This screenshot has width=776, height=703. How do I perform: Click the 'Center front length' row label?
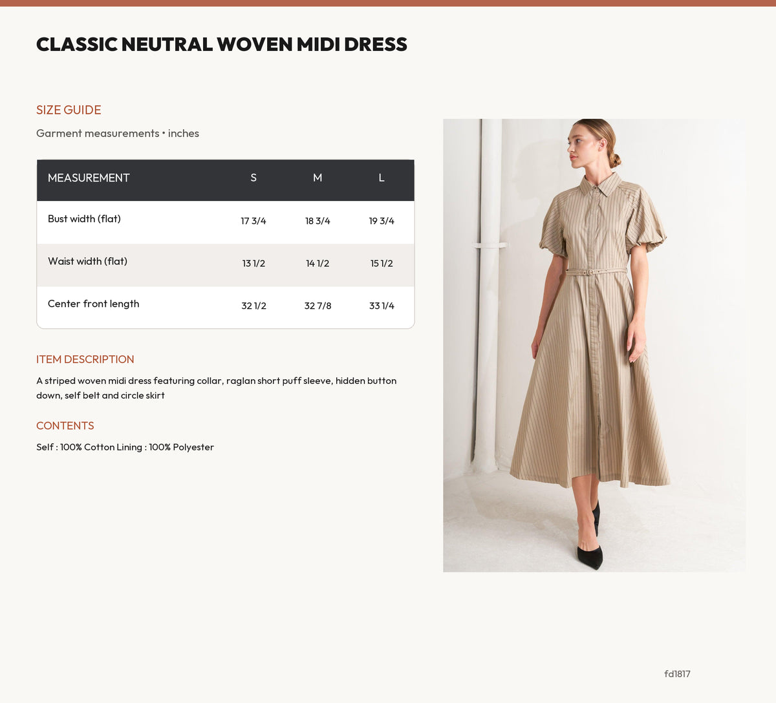click(93, 304)
